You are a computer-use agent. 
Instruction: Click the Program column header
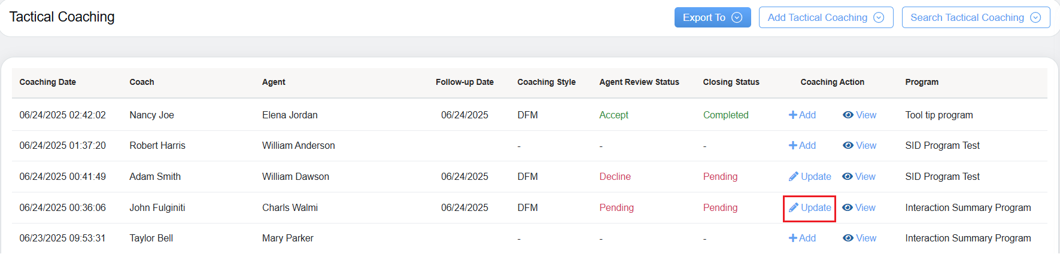[x=922, y=82]
